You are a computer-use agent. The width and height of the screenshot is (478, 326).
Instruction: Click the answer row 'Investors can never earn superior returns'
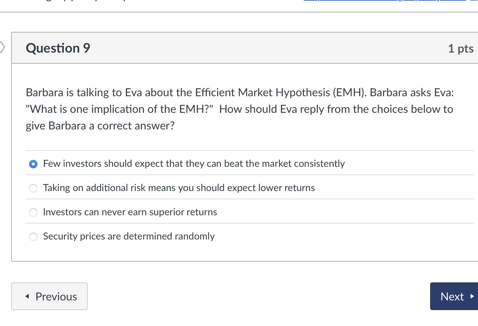coord(130,212)
